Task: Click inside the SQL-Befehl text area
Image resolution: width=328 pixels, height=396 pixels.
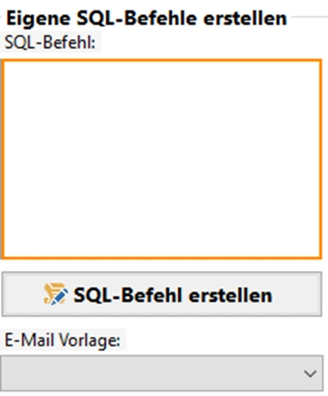Action: click(x=162, y=159)
